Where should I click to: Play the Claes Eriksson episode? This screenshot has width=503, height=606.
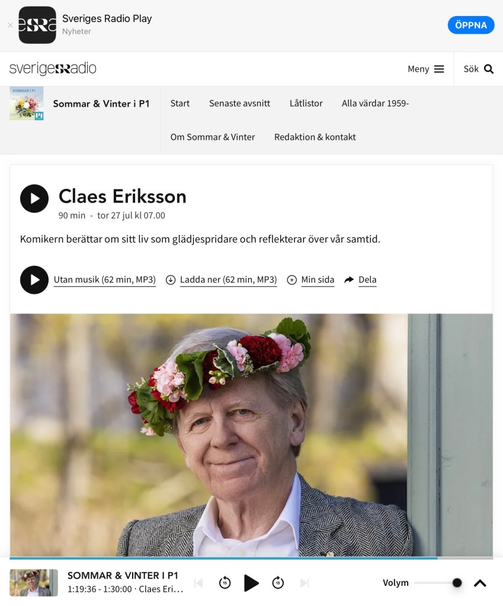click(34, 198)
